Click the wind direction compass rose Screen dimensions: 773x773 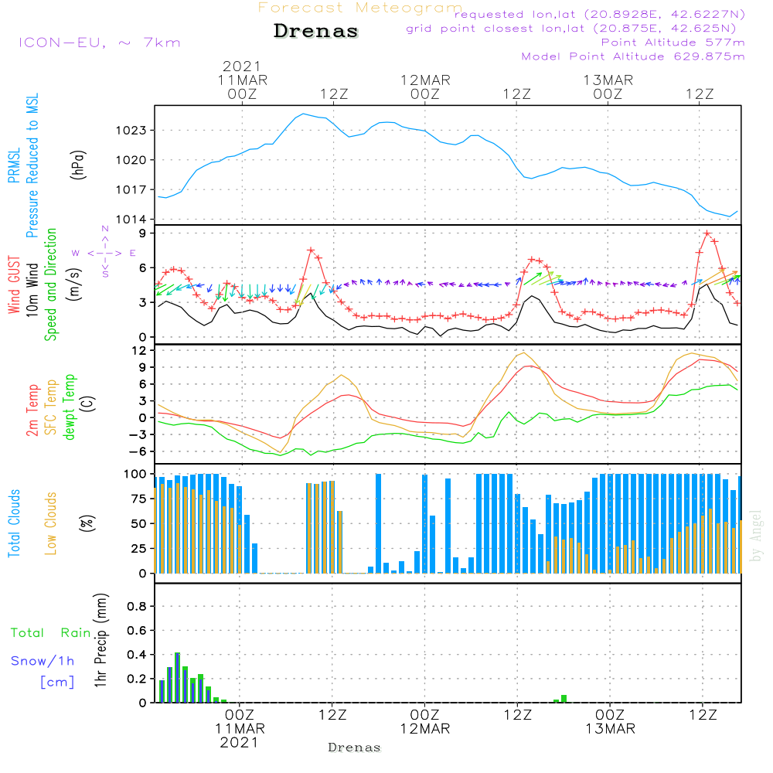point(104,253)
